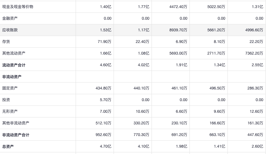The width and height of the screenshot is (266, 154).
Task: Select the 金融资产 row label
Action: pyautogui.click(x=10, y=18)
